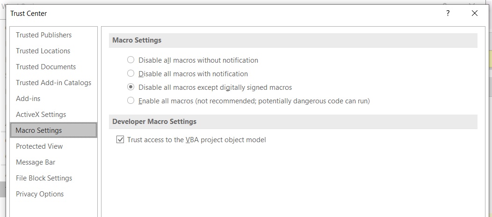Click the Developer Macro Settings heading

(154, 122)
